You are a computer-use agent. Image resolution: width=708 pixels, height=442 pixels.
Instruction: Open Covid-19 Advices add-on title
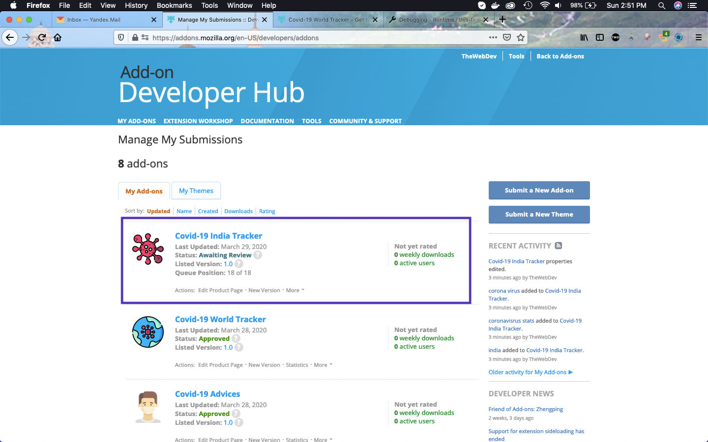tap(207, 394)
